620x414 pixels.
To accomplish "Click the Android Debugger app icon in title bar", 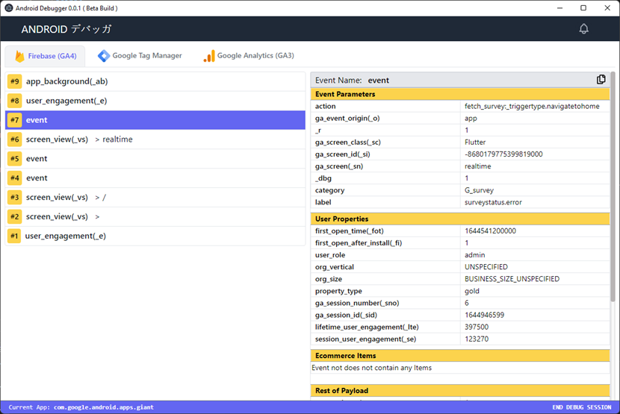I will tap(9, 8).
